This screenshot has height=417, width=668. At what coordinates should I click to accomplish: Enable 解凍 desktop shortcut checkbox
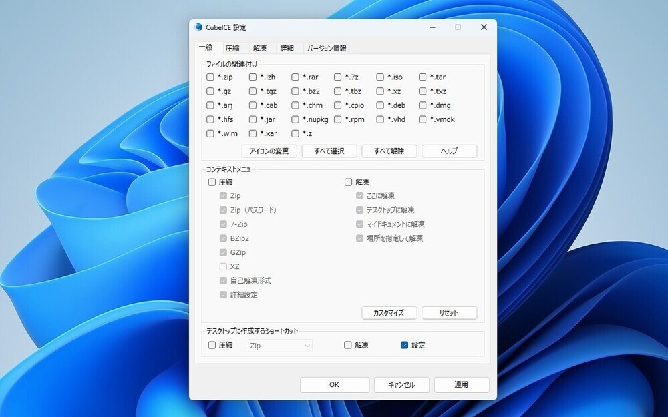347,345
